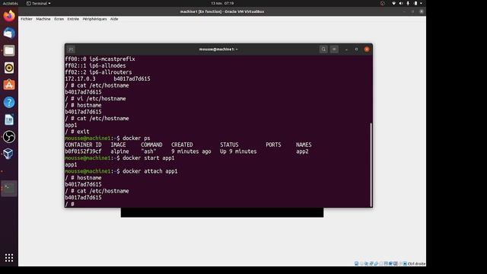Click the NAMES column header
The image size is (487, 274).
[304, 145]
